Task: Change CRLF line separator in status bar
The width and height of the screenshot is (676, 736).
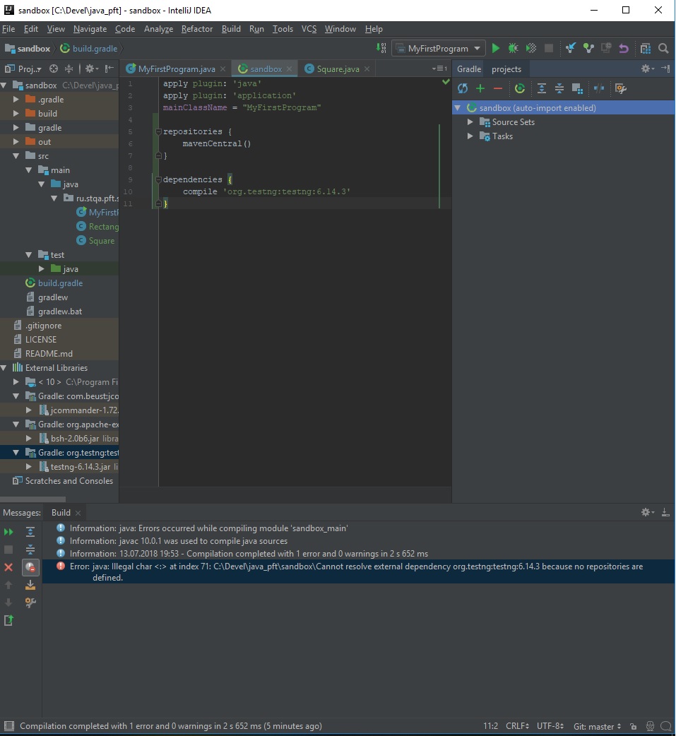Action: 517,726
